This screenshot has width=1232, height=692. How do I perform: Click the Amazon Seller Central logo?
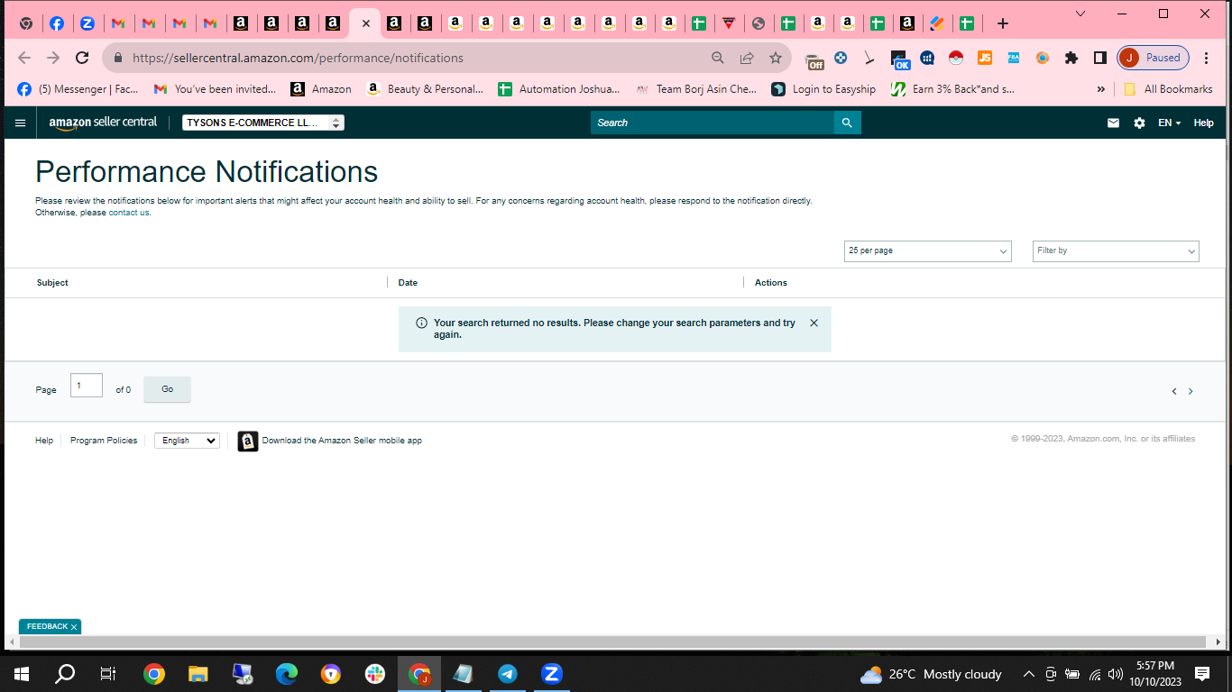[x=103, y=123]
